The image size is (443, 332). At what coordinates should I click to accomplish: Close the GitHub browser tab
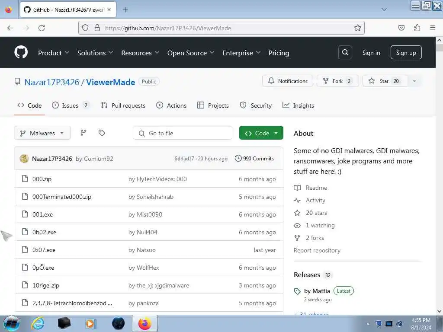click(109, 10)
